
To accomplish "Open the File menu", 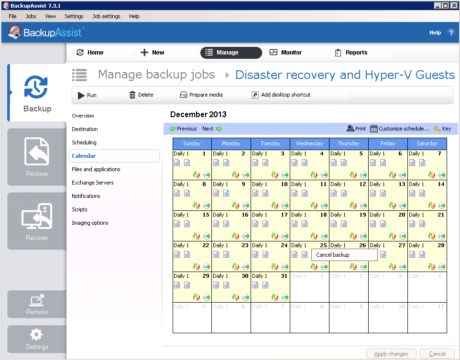I will click(12, 16).
